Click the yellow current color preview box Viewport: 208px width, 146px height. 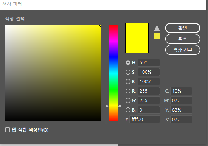click(x=137, y=38)
